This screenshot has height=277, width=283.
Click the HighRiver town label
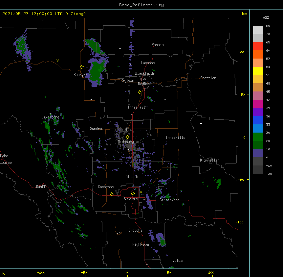(x=141, y=244)
